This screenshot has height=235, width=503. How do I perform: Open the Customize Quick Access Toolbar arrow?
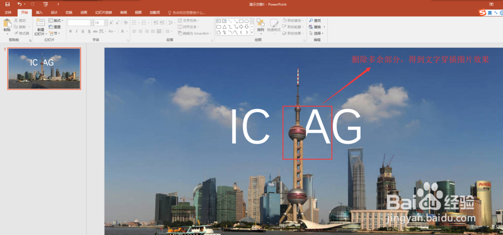pyautogui.click(x=58, y=4)
